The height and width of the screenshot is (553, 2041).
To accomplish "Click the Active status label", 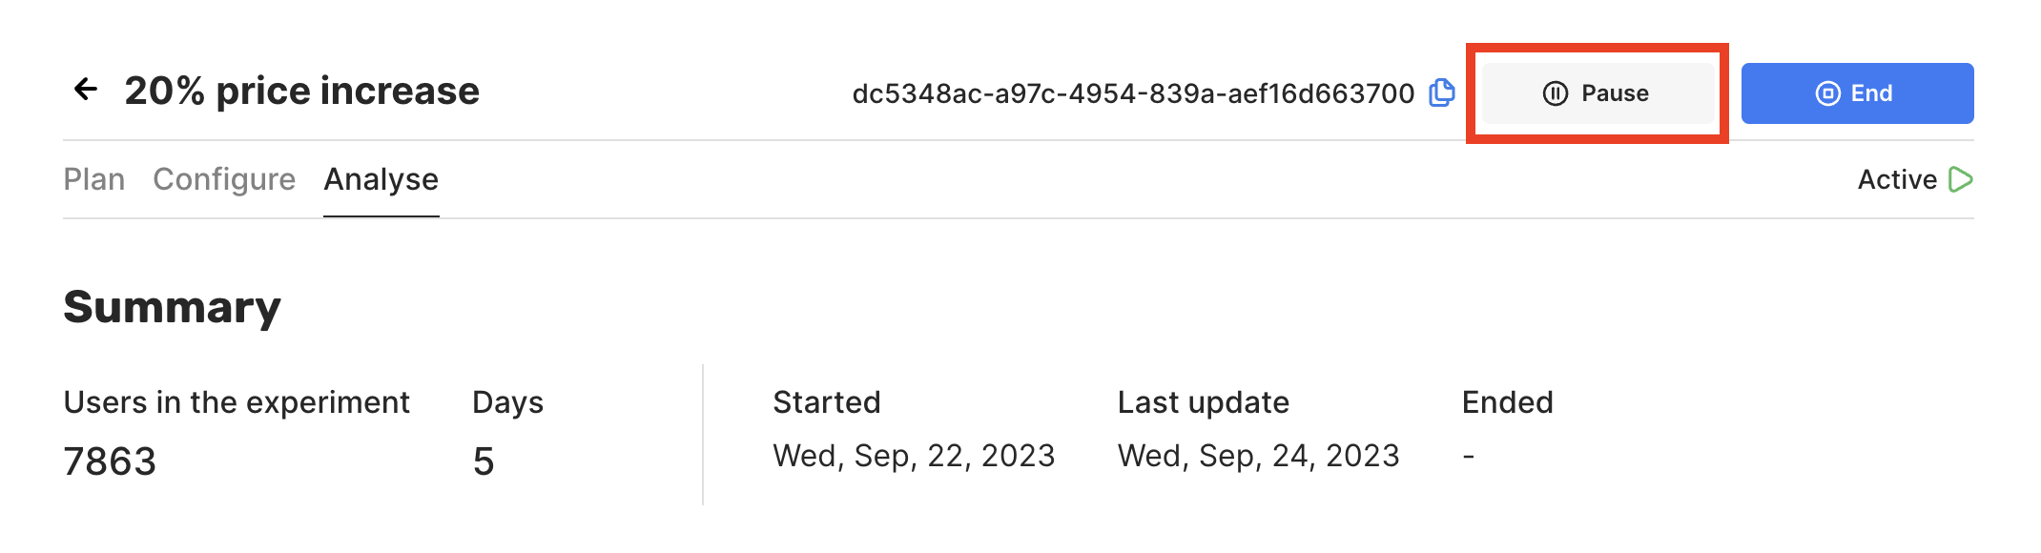I will click(1897, 179).
